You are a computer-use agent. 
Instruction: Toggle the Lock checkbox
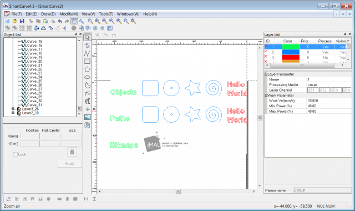pos(16,154)
